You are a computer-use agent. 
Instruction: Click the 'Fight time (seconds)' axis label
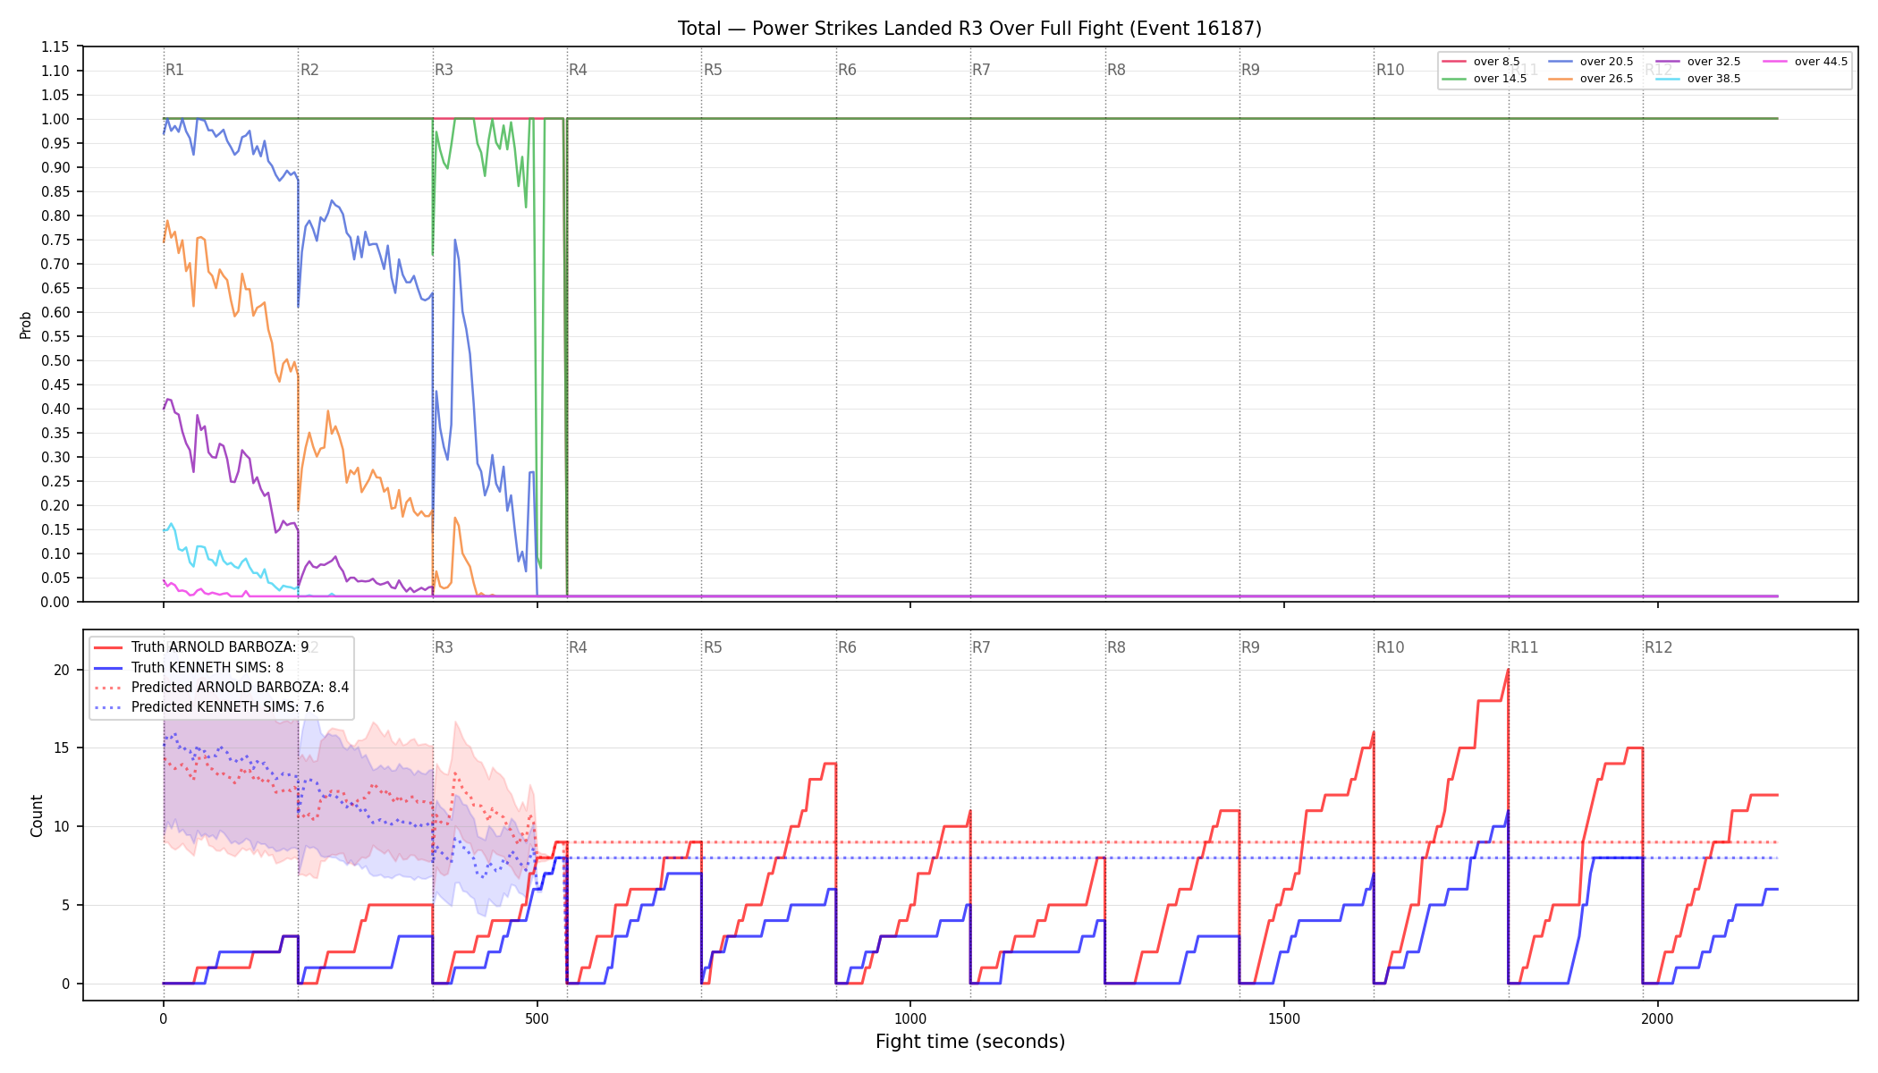(970, 1042)
